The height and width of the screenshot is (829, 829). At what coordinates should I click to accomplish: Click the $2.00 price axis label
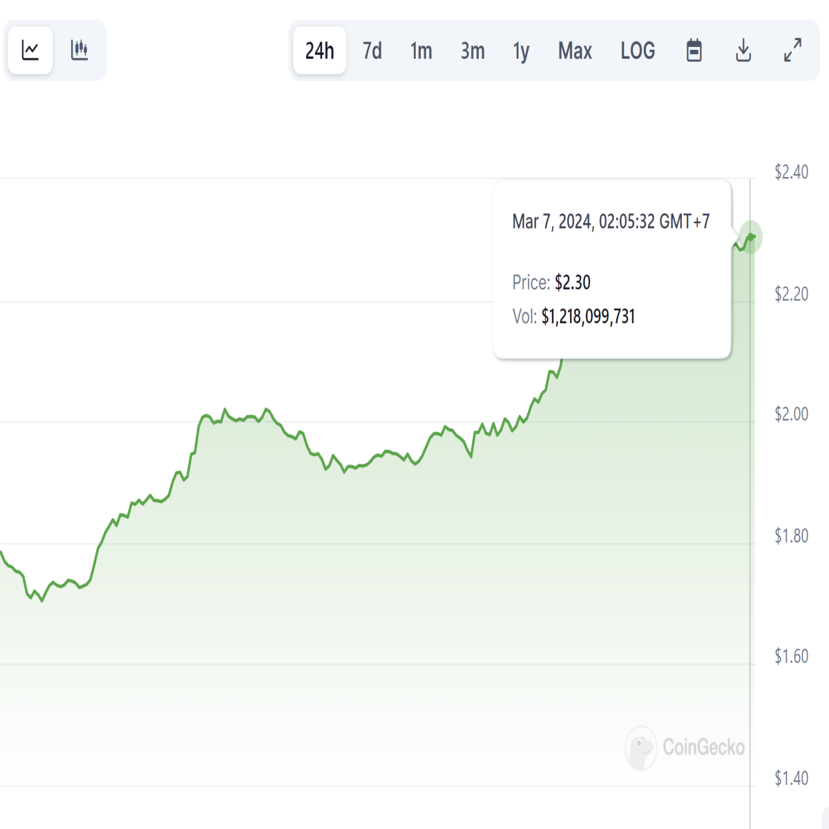point(792,414)
